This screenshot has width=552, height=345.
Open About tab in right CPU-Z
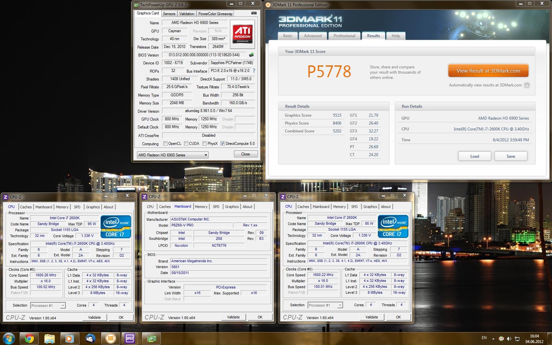[x=386, y=207]
